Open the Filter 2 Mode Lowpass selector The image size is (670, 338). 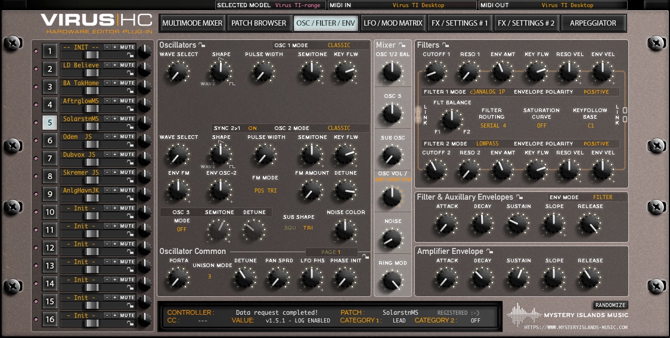(x=488, y=144)
